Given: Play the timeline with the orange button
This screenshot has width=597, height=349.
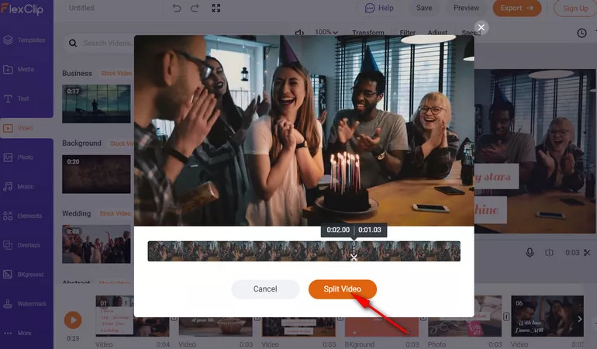Looking at the screenshot, I should 73,320.
